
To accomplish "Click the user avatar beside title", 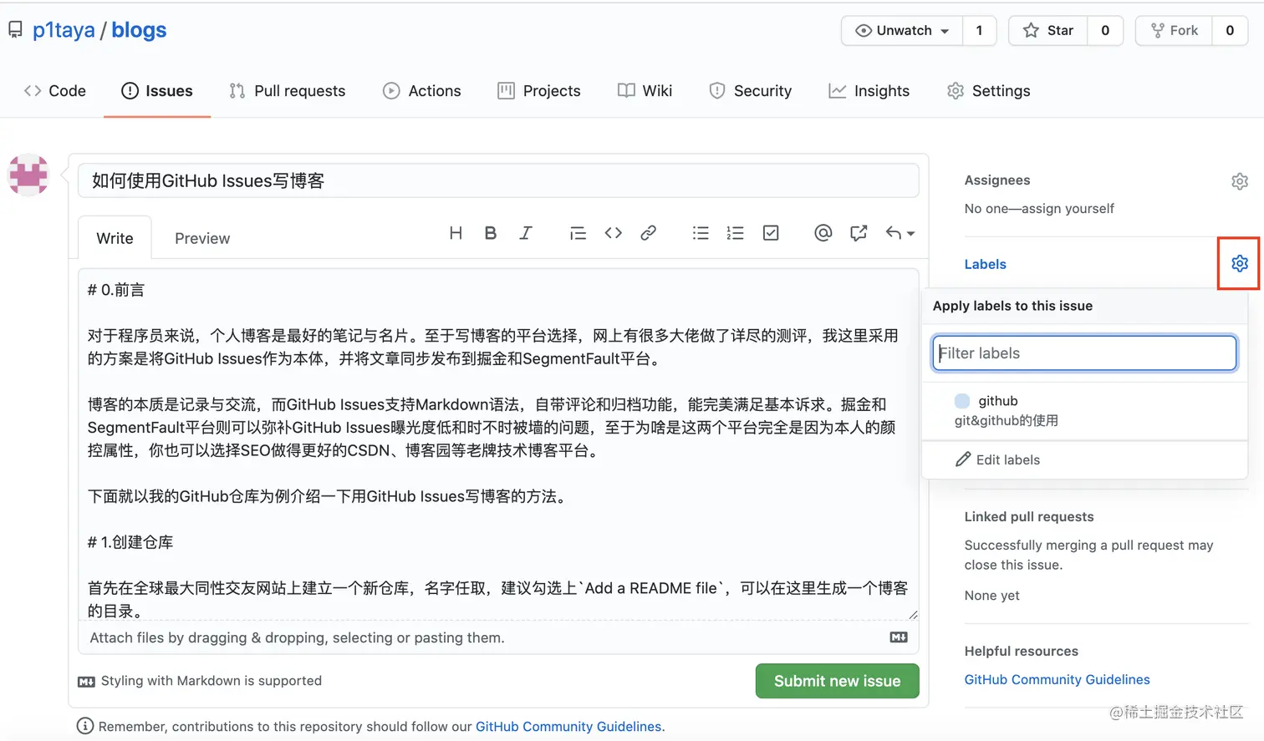I will (x=28, y=175).
